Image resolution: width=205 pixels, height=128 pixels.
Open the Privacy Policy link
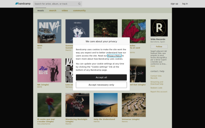(114, 56)
